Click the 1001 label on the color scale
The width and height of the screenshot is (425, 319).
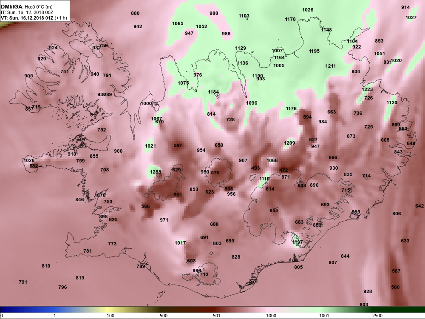click(x=324, y=316)
